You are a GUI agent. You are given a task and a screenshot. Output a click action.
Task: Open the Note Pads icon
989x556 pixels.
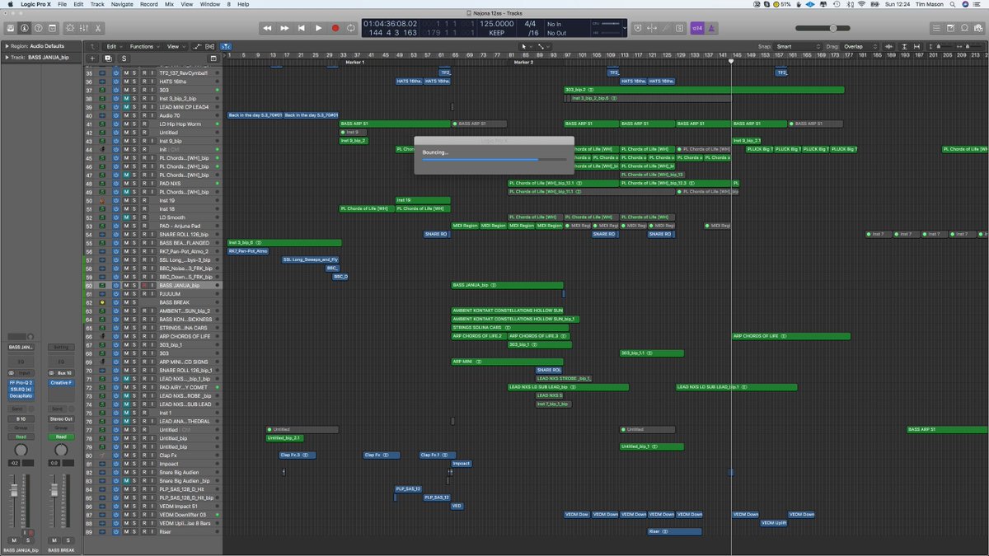click(x=949, y=28)
